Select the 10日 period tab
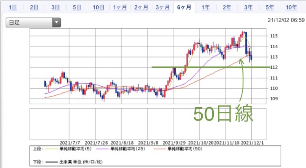This screenshot has height=168, width=306. pyautogui.click(x=98, y=8)
